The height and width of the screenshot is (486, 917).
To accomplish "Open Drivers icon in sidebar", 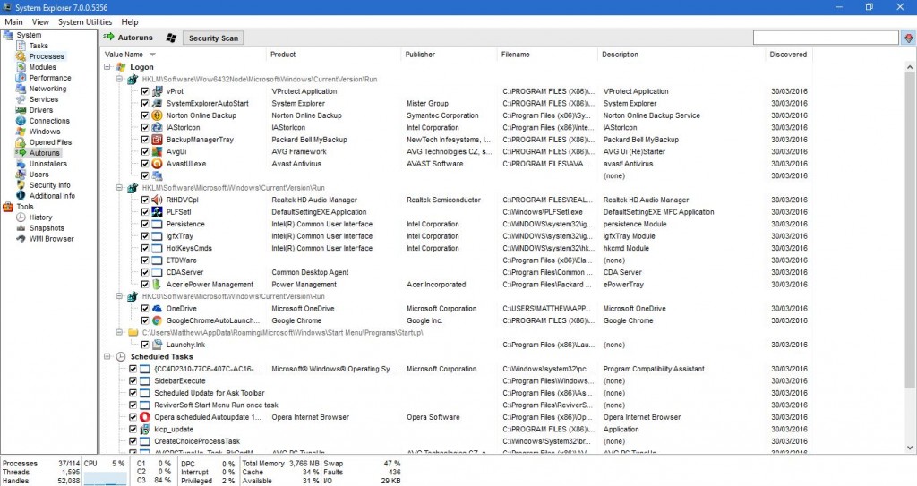I will pyautogui.click(x=21, y=110).
